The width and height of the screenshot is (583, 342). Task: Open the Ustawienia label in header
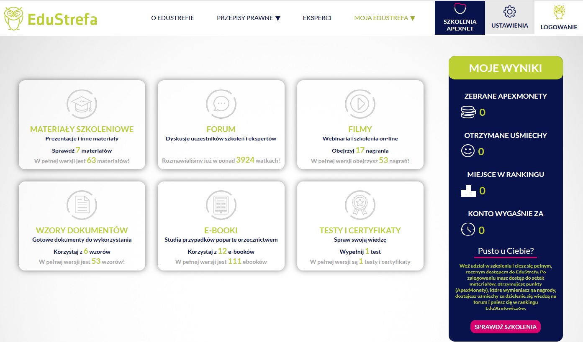[x=509, y=26]
